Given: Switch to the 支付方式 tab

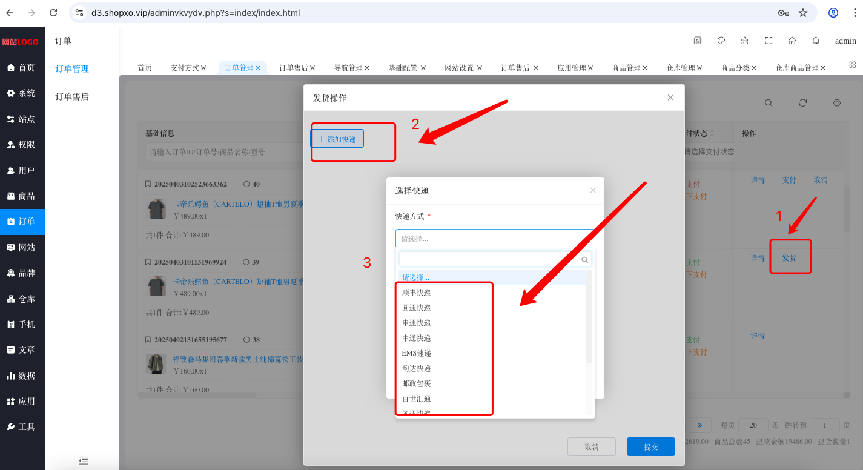Looking at the screenshot, I should coord(185,68).
